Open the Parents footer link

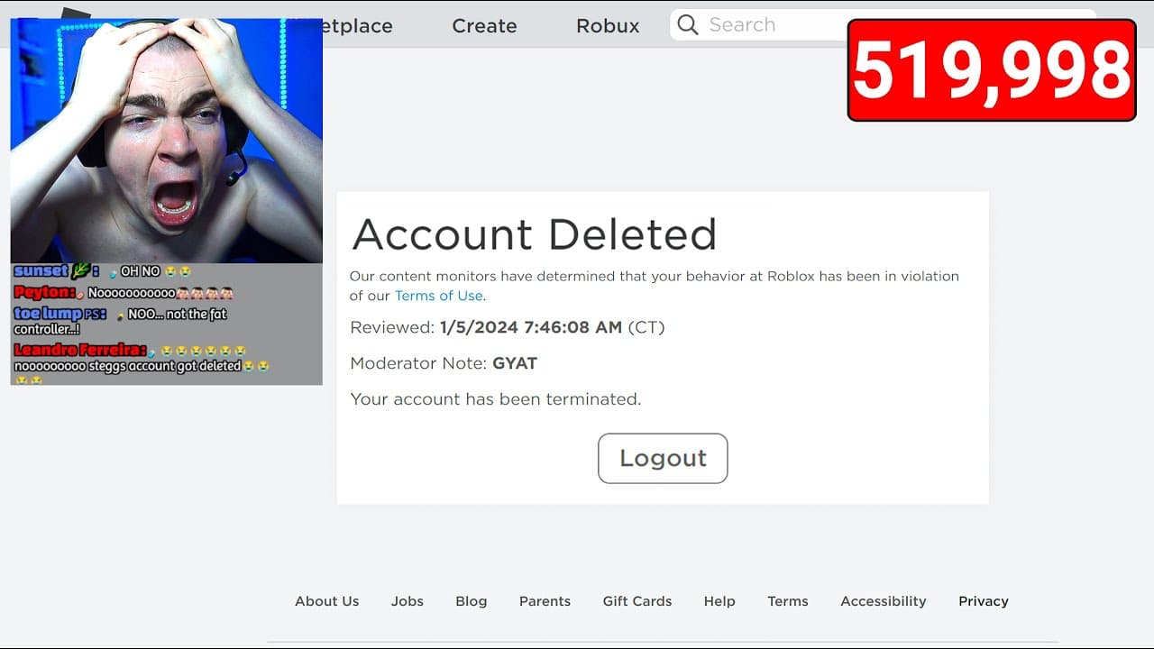(x=545, y=601)
